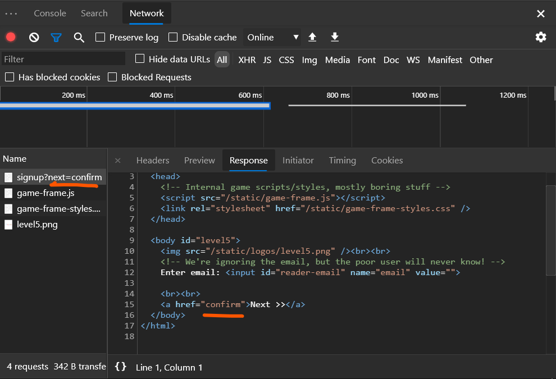Click the response pane vertical scrollbar
This screenshot has height=379, width=556.
click(x=551, y=230)
